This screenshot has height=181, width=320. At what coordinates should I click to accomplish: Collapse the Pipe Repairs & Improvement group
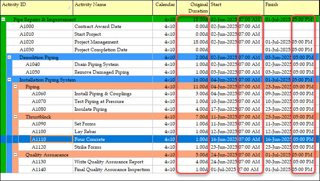3,19
